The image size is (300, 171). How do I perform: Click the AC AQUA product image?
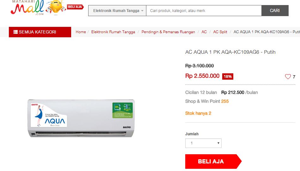[81, 118]
